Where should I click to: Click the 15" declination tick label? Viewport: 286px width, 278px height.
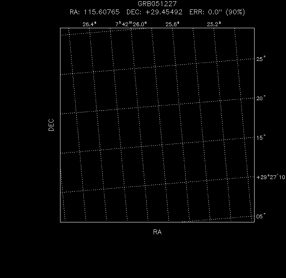point(261,138)
